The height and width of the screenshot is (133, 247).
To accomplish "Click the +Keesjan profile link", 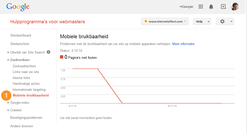I will tap(186, 6).
